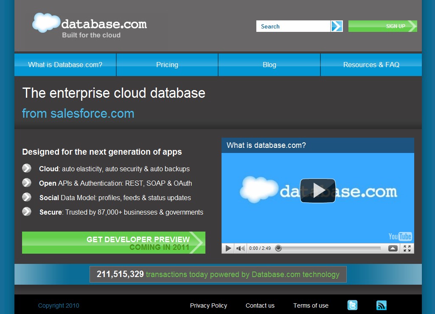
Task: Enter fullscreen mode on the video
Action: (407, 248)
